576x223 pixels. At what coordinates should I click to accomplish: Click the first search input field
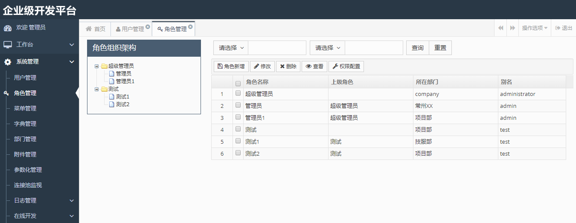277,48
